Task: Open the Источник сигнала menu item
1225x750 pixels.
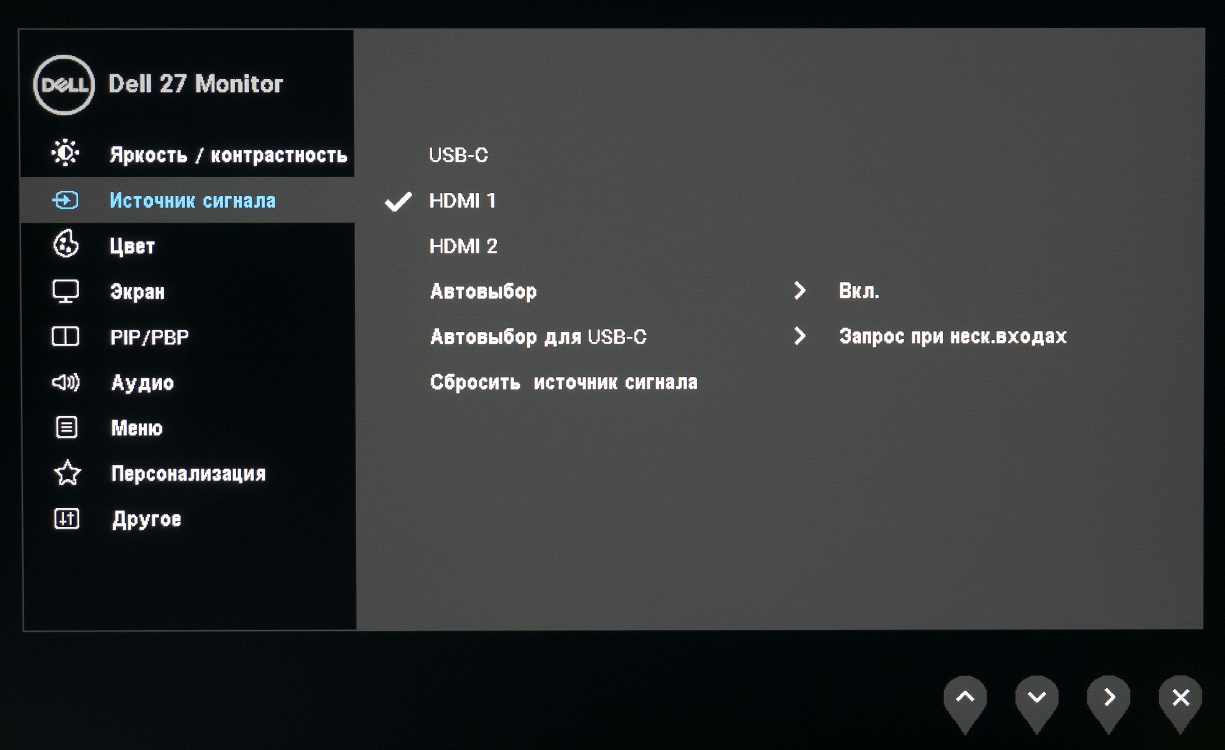Action: point(193,201)
